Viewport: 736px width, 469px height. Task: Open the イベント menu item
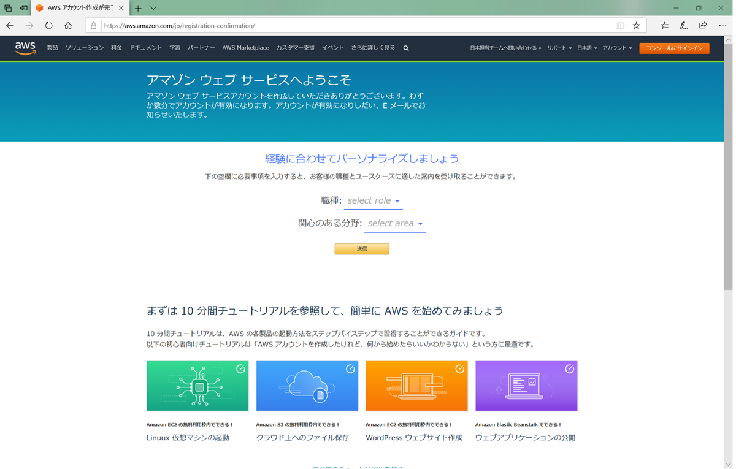[x=333, y=48]
